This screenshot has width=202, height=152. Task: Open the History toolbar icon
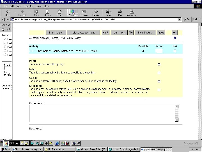[96, 12]
